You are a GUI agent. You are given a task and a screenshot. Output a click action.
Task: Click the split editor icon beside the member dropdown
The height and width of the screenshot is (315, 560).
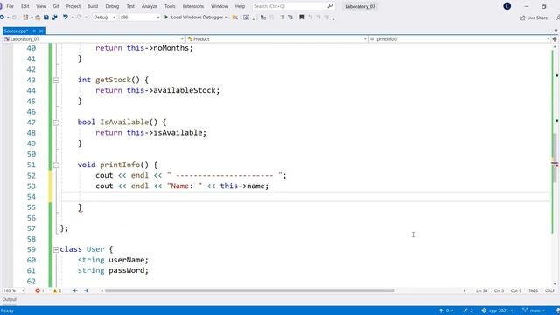pos(555,38)
